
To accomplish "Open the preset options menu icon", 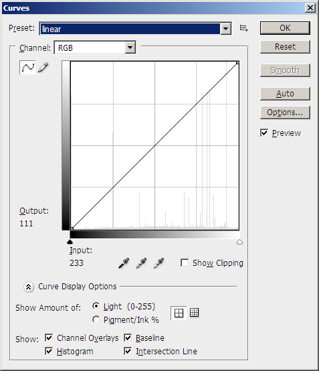I will (243, 28).
